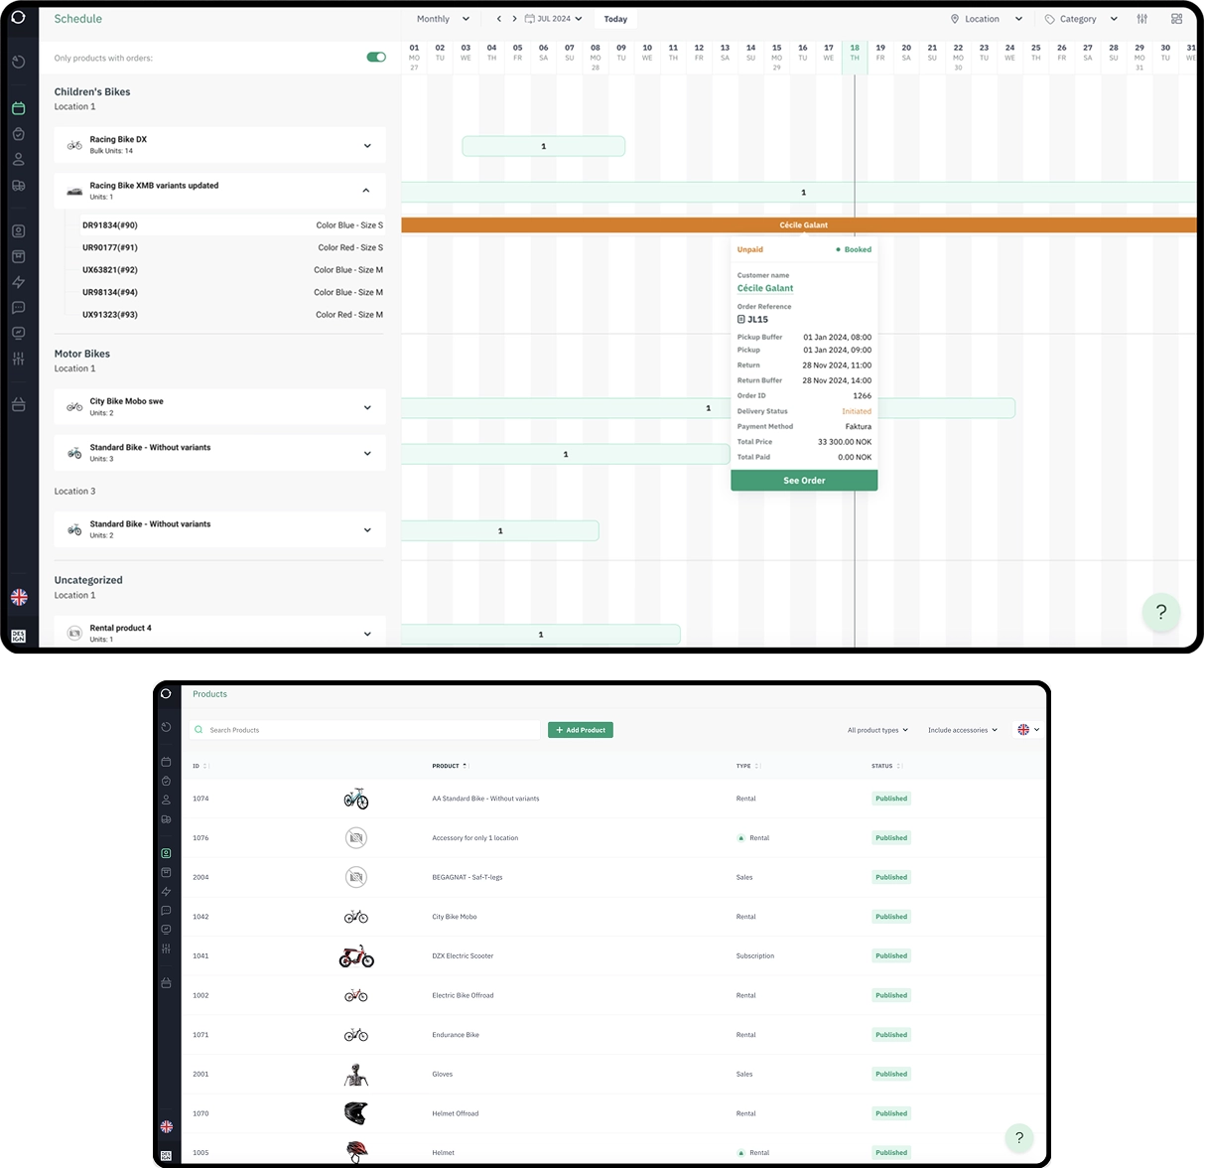Open the language flag dropdown in Products
1205x1168 pixels.
1028,730
